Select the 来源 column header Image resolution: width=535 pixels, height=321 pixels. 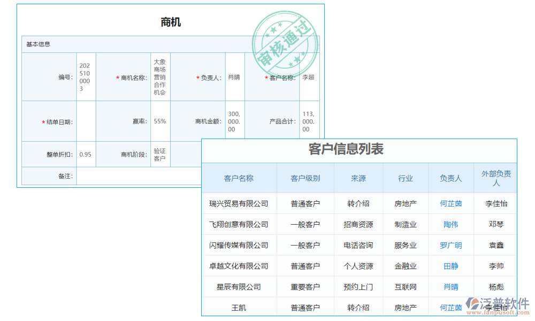click(x=358, y=178)
